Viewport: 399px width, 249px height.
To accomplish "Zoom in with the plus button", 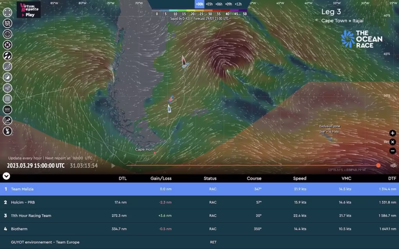I will coord(393,133).
